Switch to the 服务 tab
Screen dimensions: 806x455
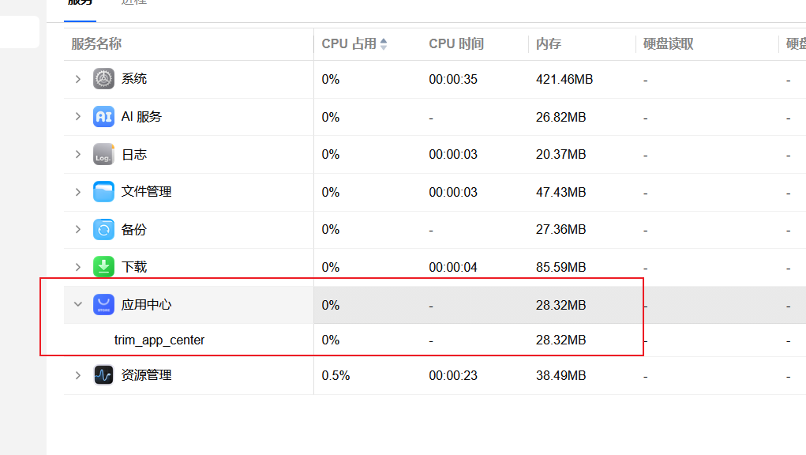click(x=80, y=2)
